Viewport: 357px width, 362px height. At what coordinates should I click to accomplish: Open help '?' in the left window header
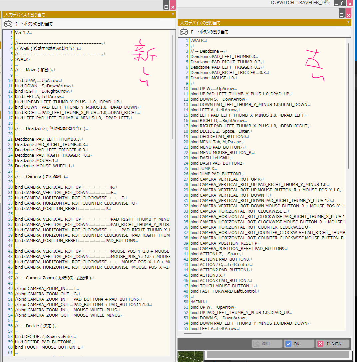(173, 15)
